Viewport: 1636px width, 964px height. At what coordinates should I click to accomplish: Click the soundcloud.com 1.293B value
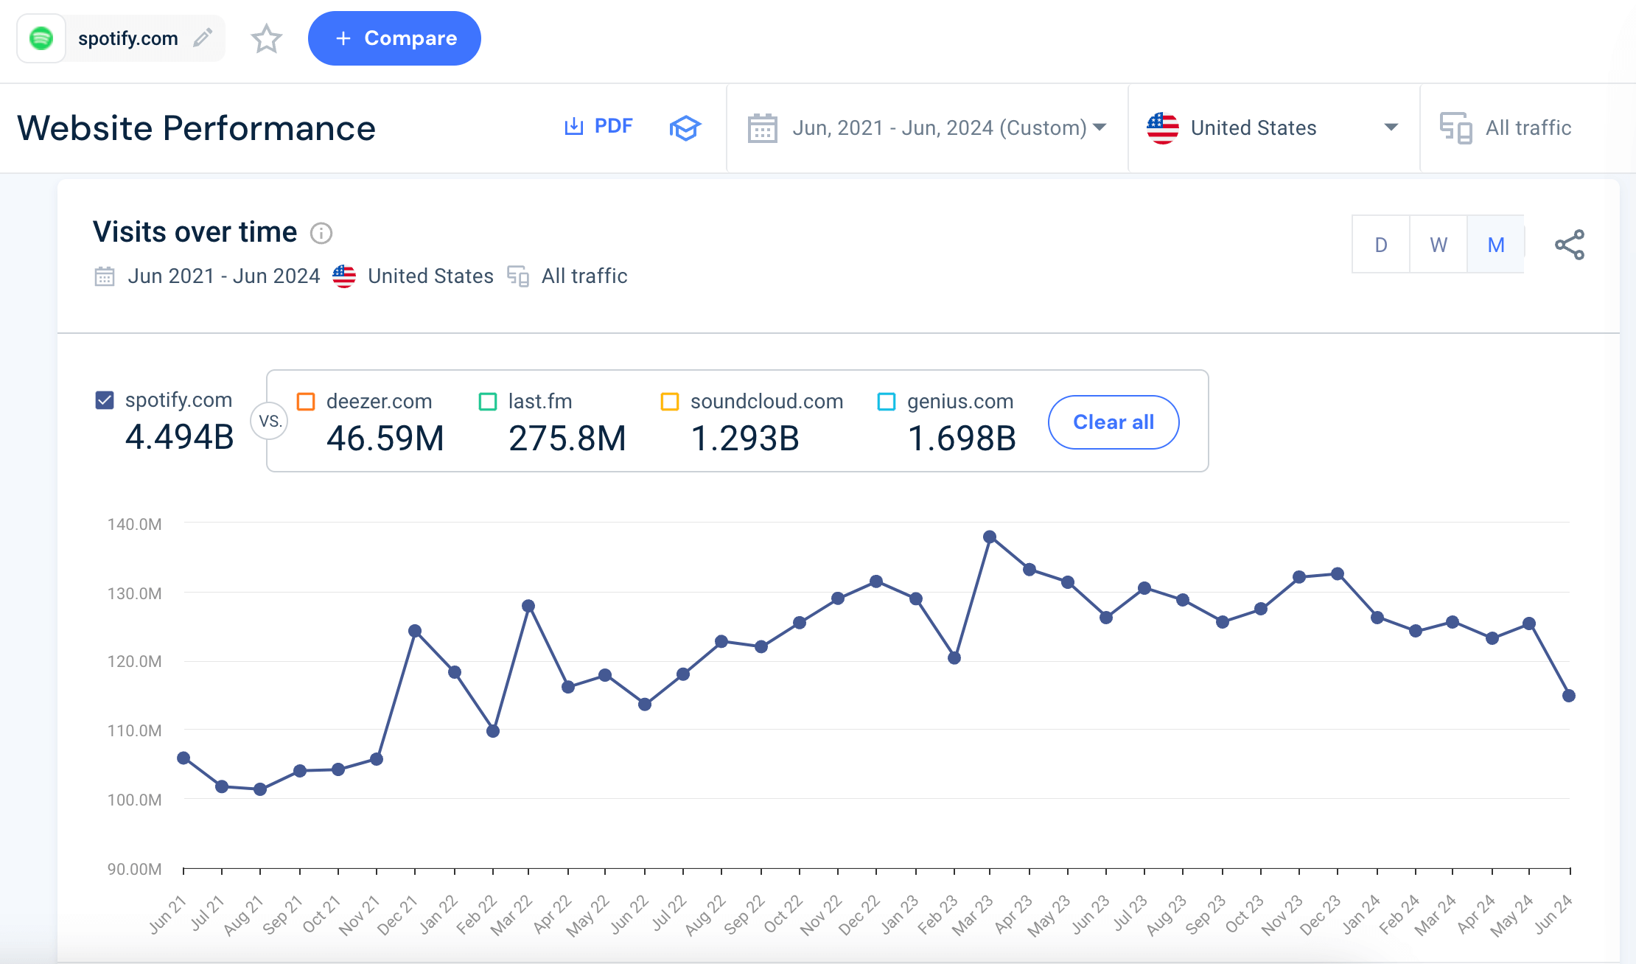(745, 439)
